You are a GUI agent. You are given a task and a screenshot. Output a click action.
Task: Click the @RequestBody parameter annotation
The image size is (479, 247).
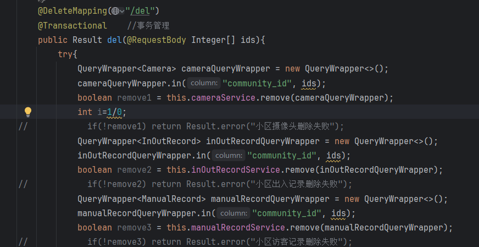157,40
